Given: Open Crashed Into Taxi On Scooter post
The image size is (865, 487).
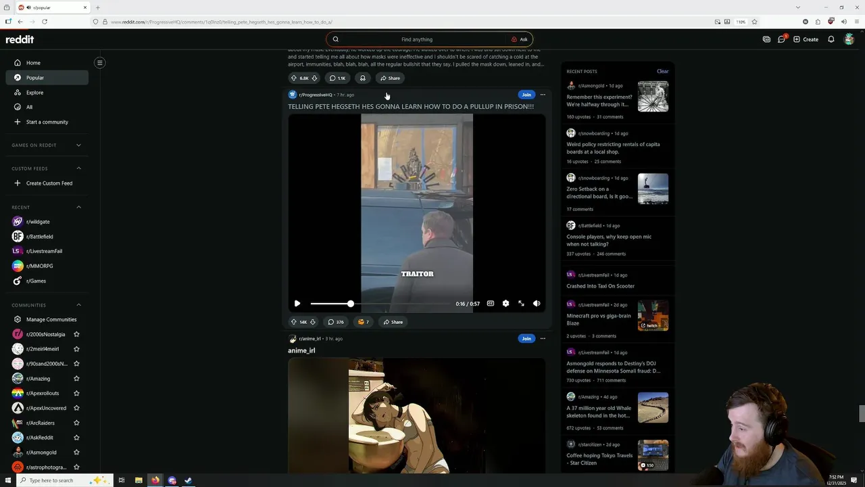Looking at the screenshot, I should [x=601, y=286].
